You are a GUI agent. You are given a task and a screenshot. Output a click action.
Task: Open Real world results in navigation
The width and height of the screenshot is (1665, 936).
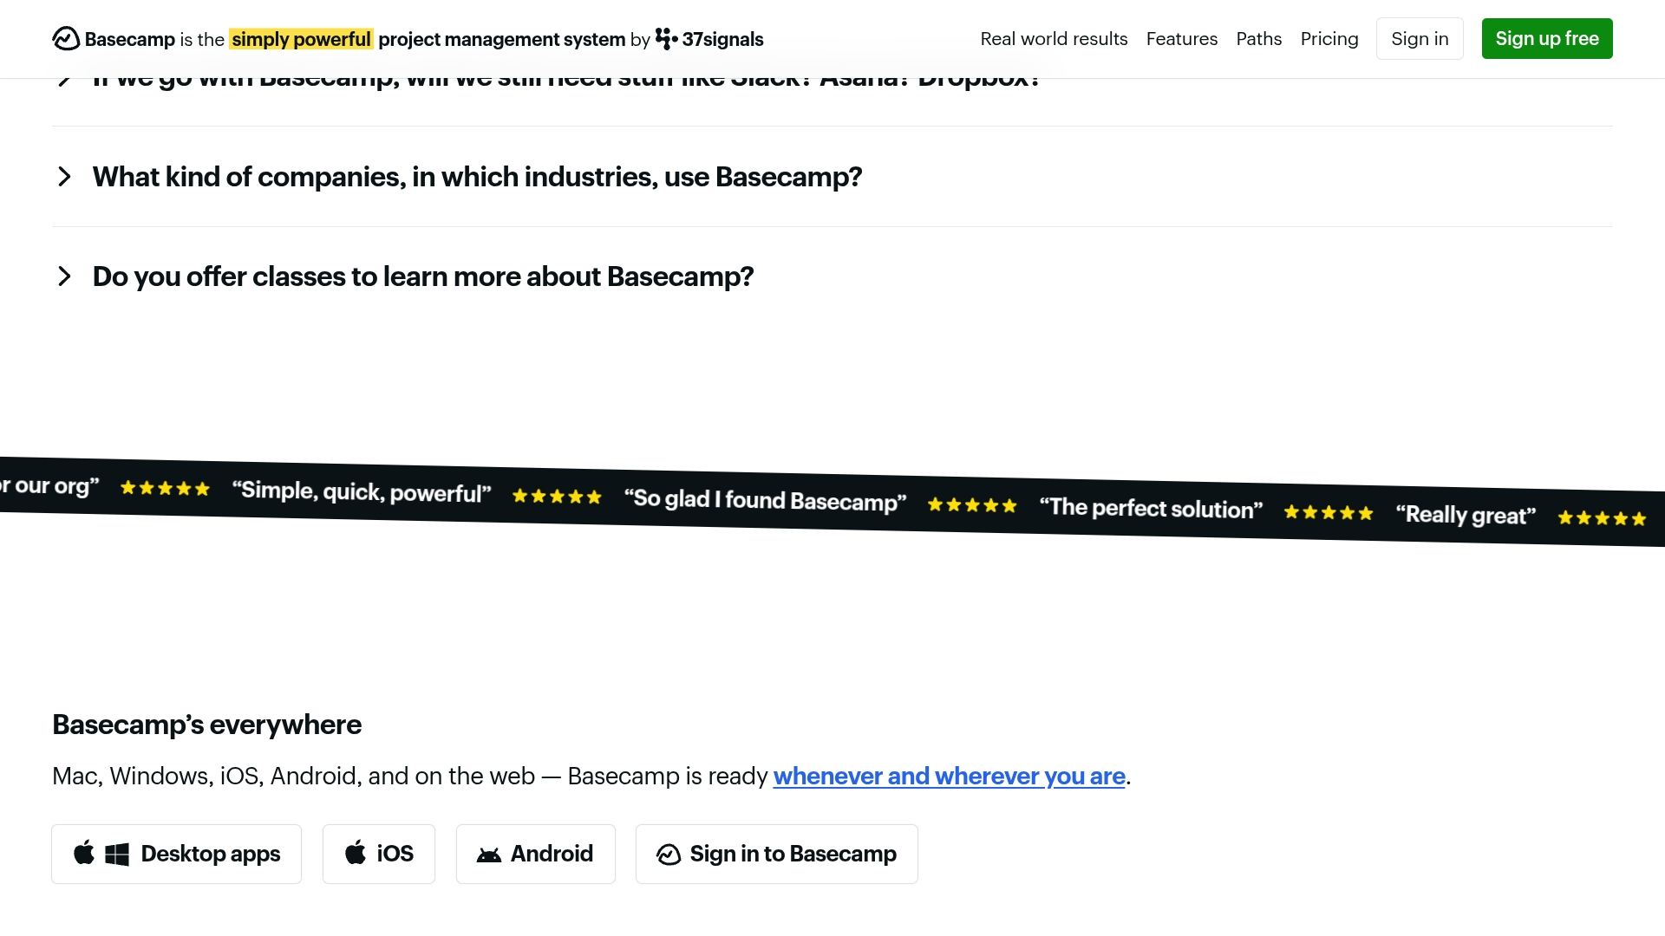(1054, 39)
